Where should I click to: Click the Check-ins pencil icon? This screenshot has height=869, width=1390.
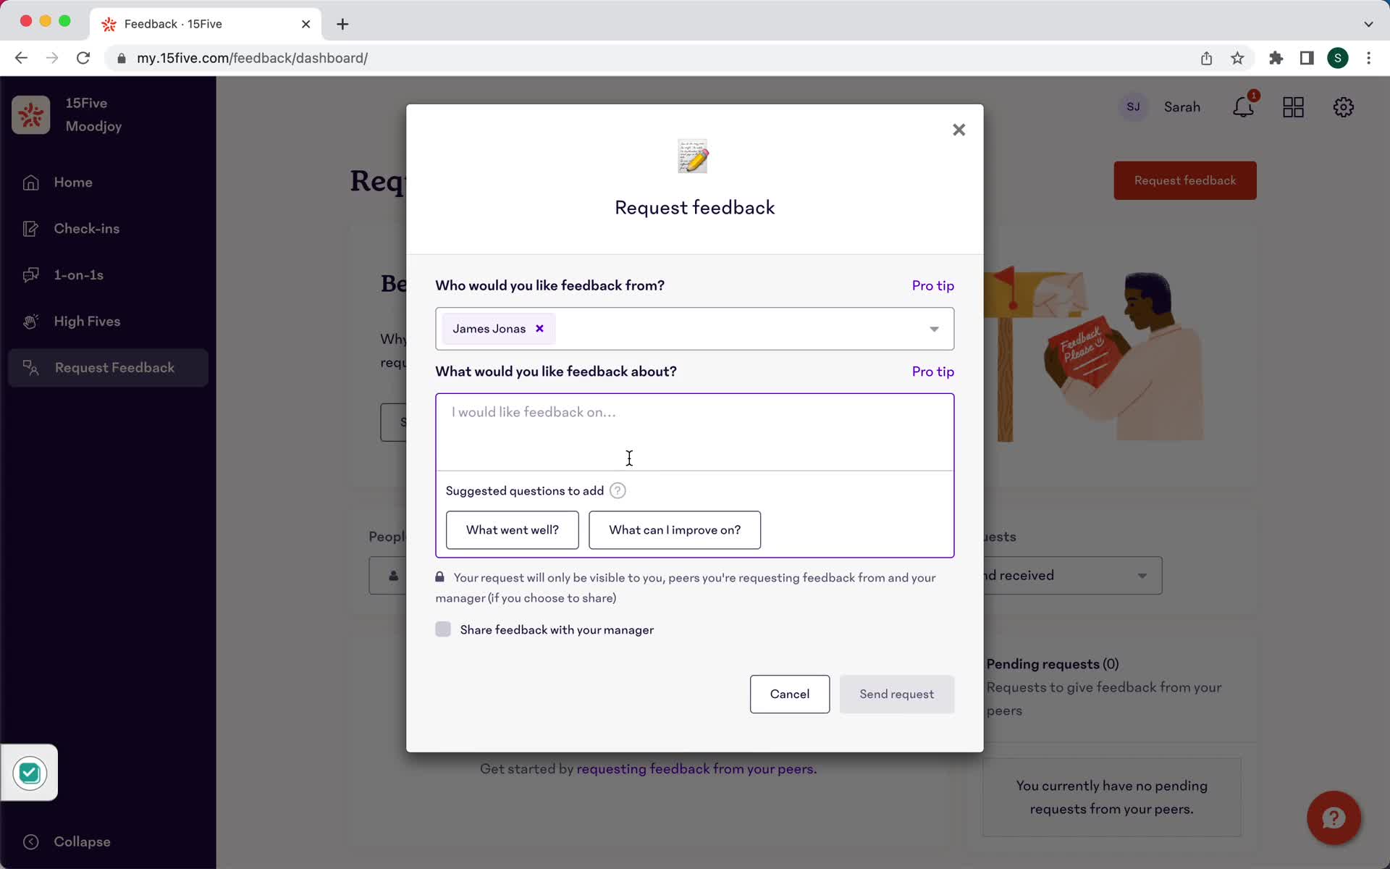pyautogui.click(x=30, y=229)
